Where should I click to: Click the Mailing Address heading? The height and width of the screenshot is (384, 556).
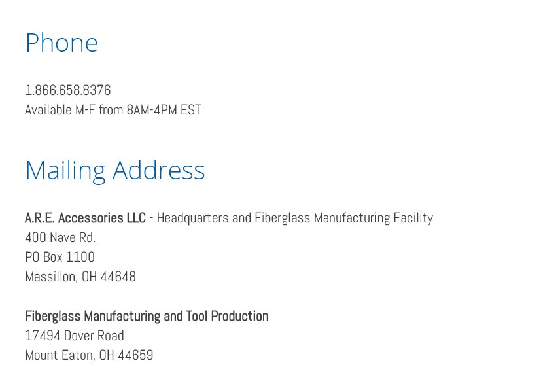click(115, 171)
